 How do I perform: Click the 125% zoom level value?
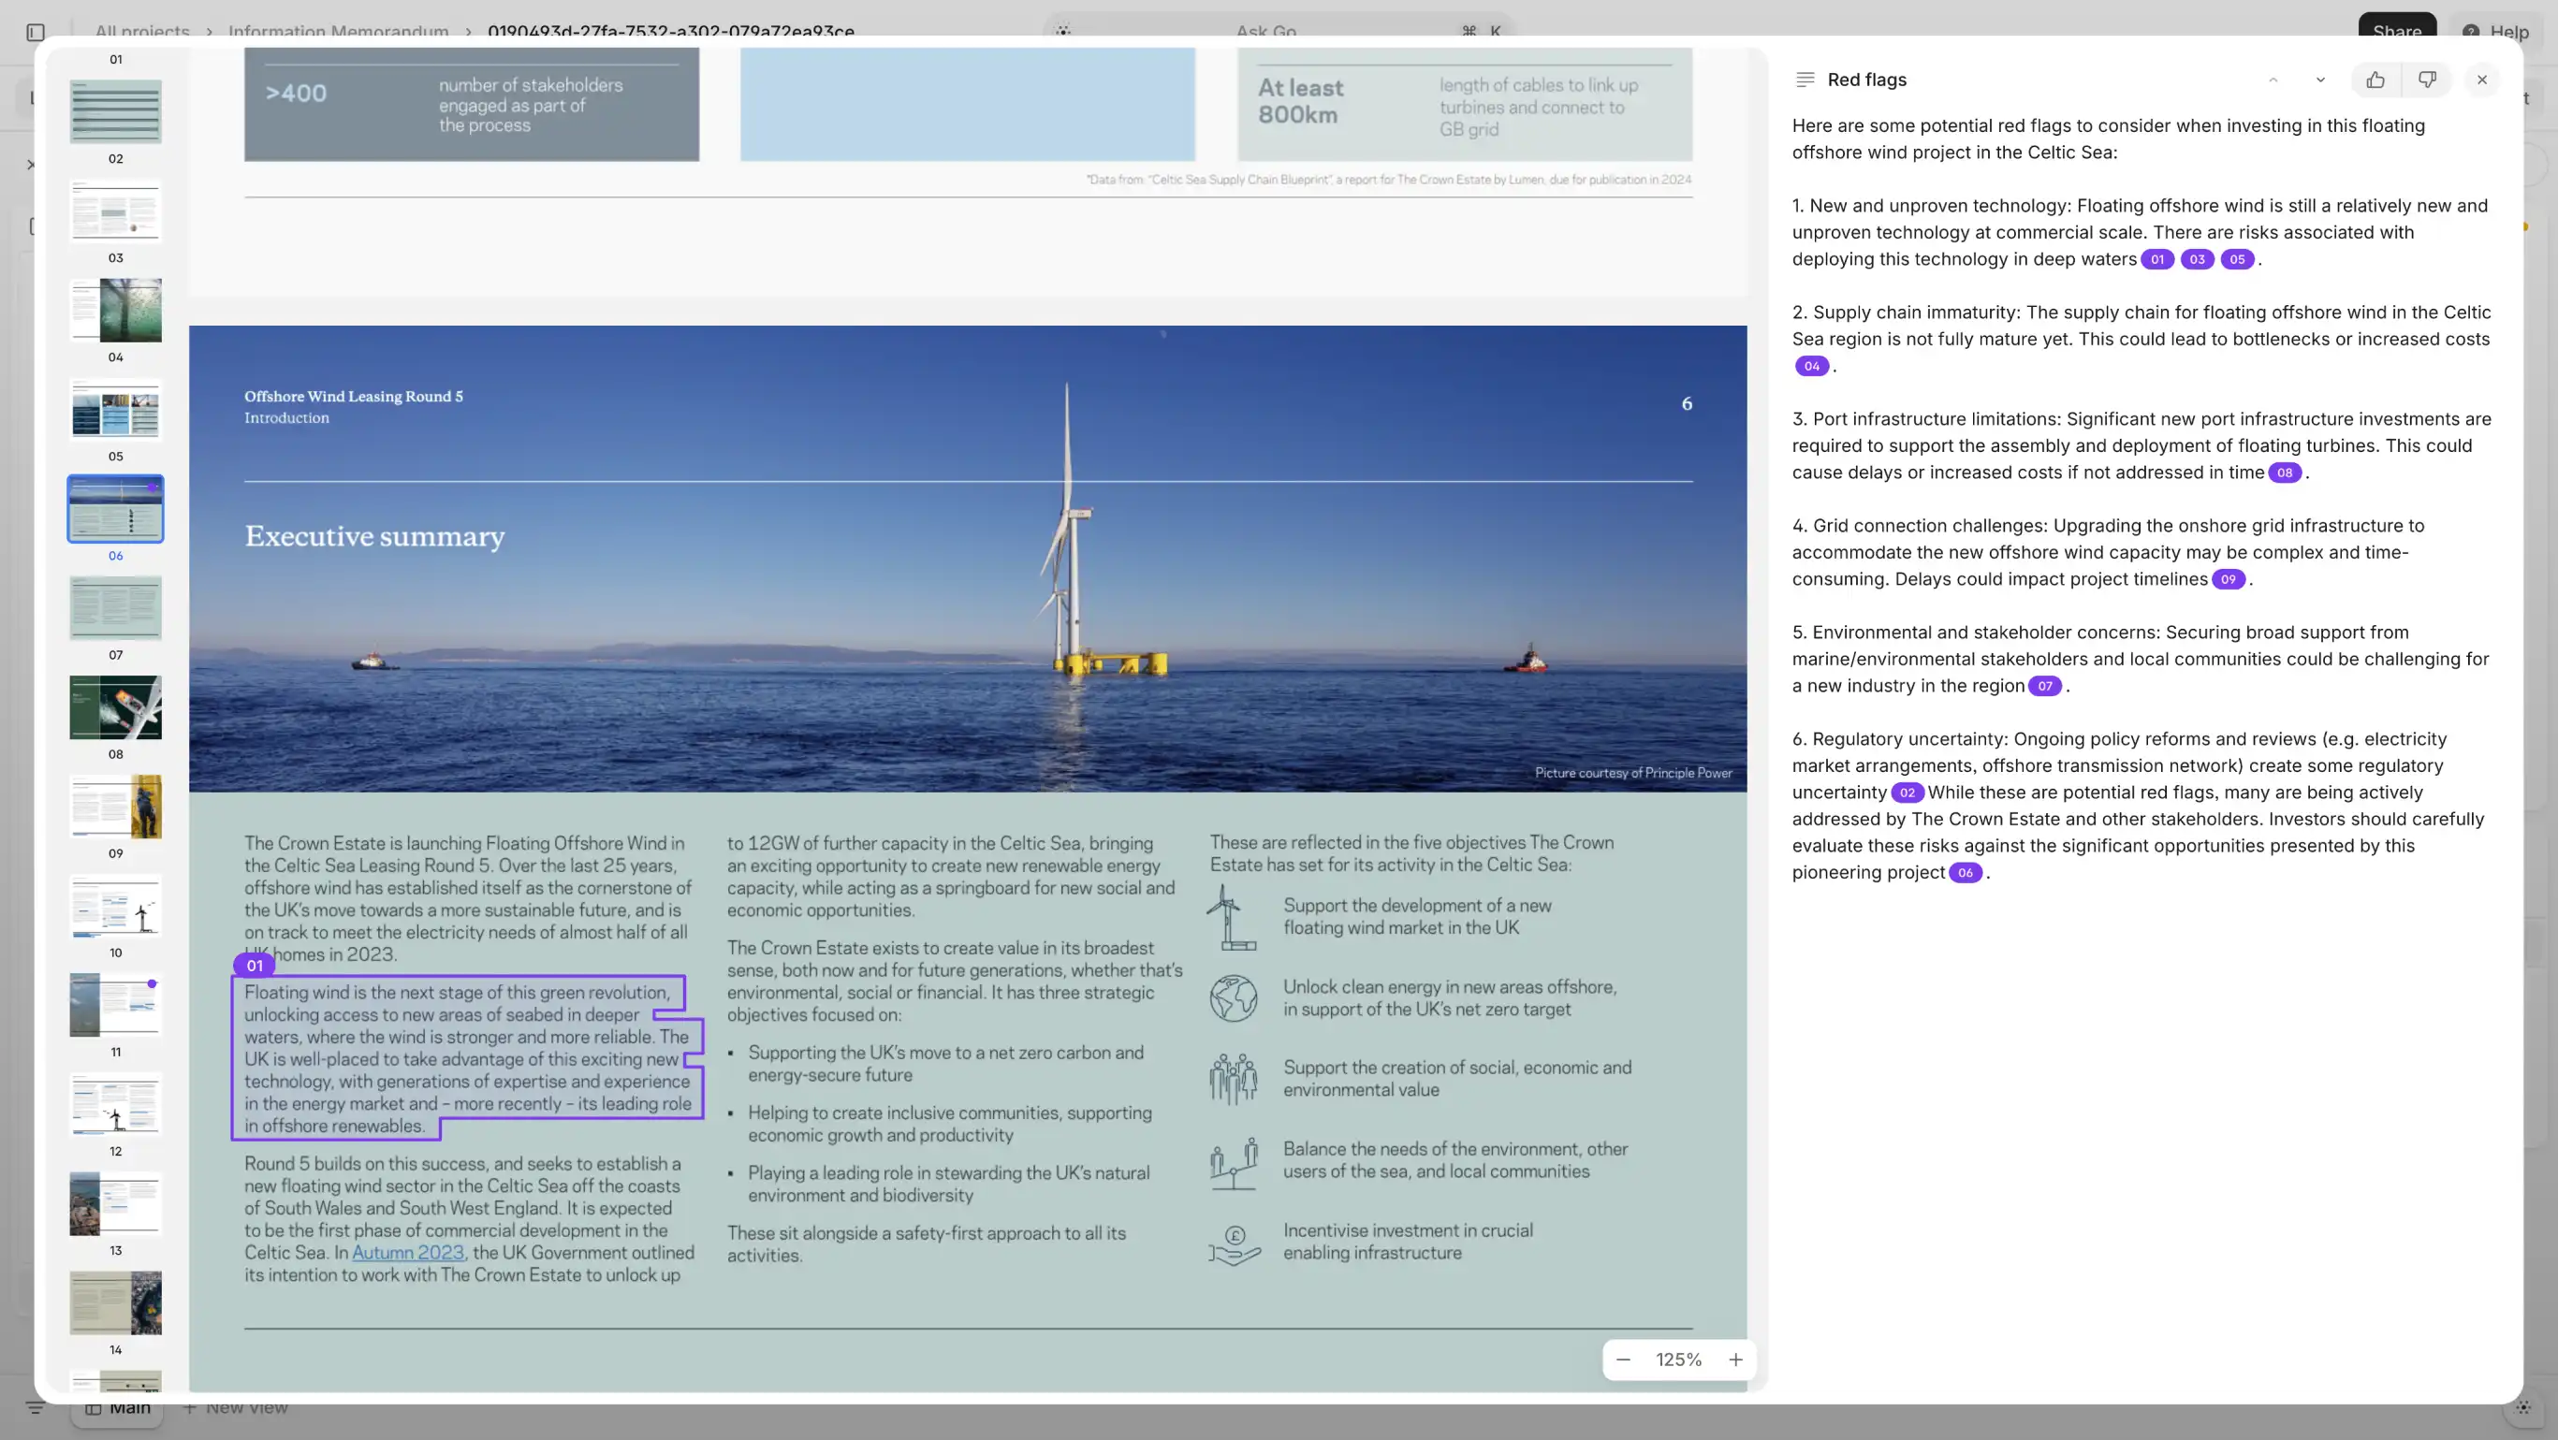click(1678, 1360)
